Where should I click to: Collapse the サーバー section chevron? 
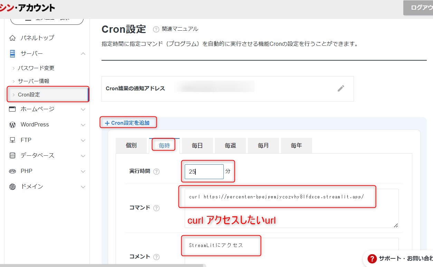83,54
